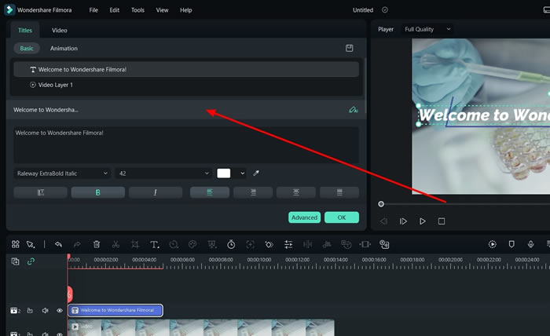The width and height of the screenshot is (550, 336).
Task: Mute the audio of track 2
Action: pos(45,310)
